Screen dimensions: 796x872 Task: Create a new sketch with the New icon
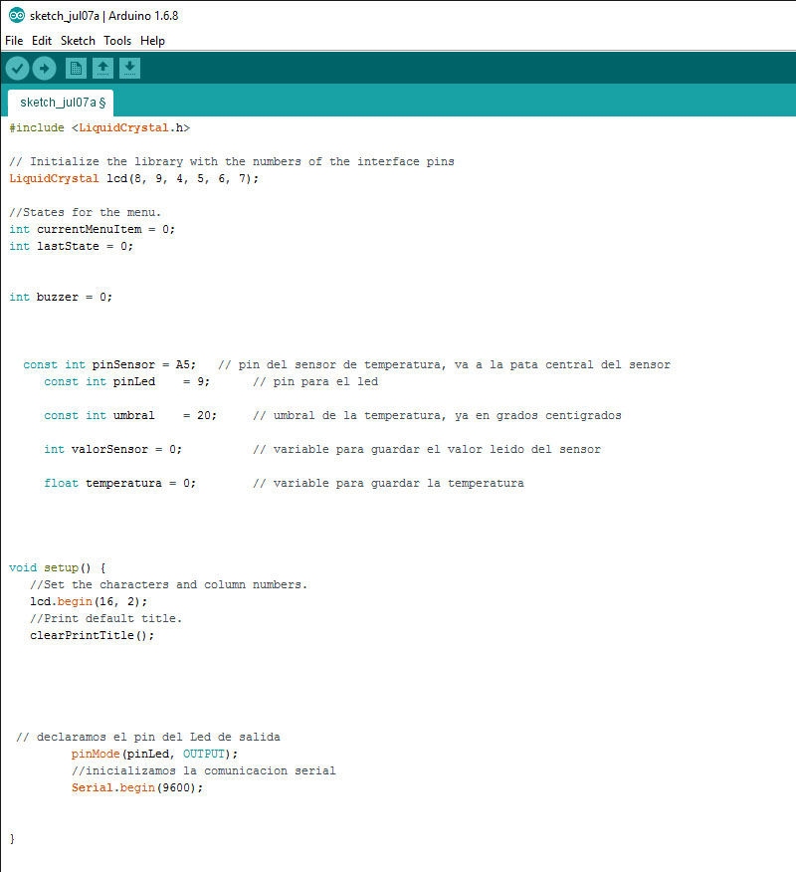click(76, 69)
